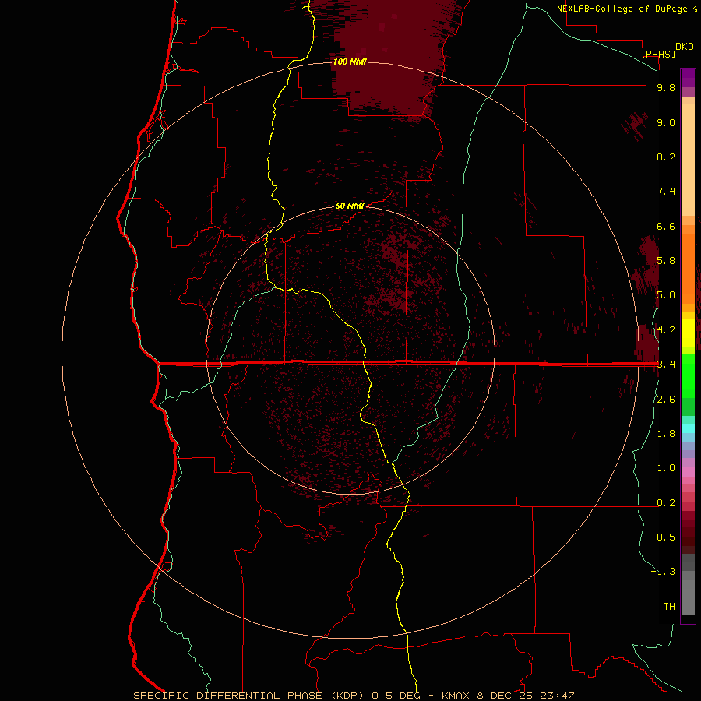This screenshot has width=701, height=701.
Task: Click the 3.4 color scale value
Action: click(x=666, y=365)
